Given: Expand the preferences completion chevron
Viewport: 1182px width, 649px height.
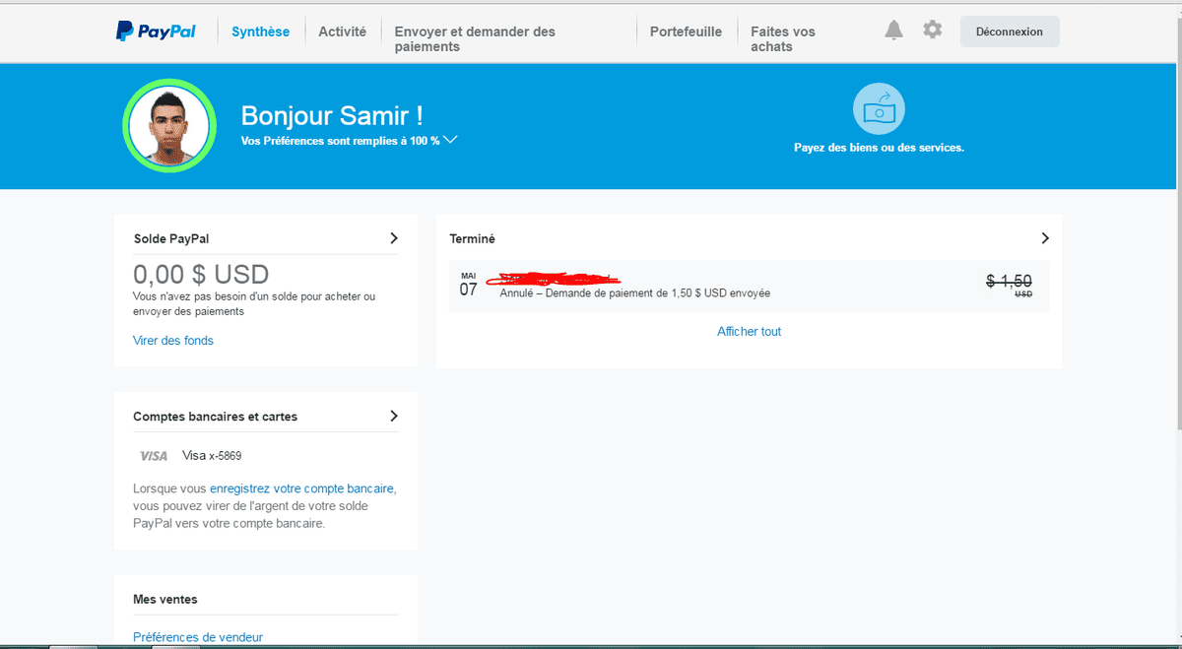Looking at the screenshot, I should click(x=450, y=140).
